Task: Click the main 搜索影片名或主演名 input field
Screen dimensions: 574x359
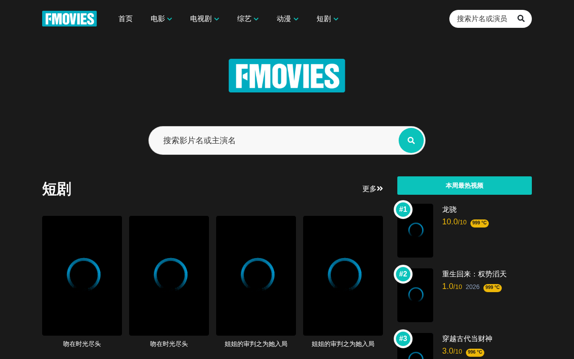Action: (x=274, y=140)
